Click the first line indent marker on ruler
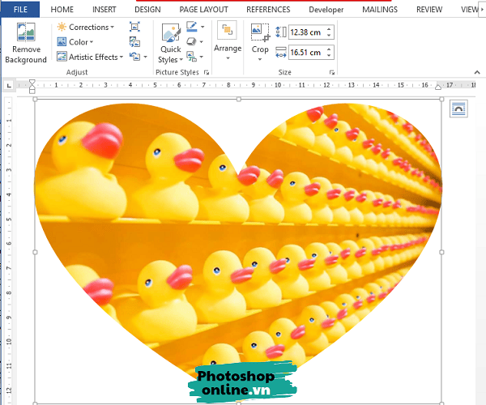The width and height of the screenshot is (486, 405). 32,82
